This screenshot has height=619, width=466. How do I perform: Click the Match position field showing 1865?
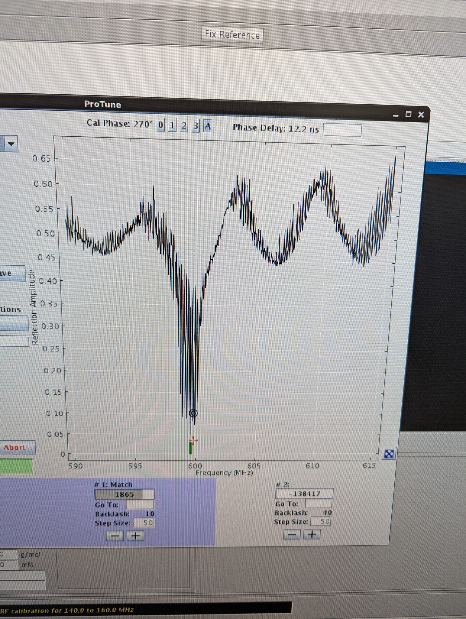pyautogui.click(x=124, y=494)
